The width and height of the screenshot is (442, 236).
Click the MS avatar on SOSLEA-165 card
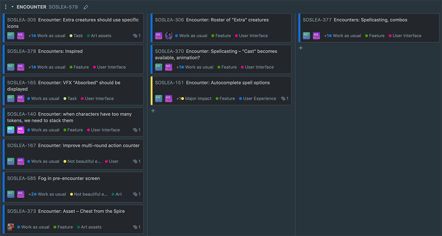click(x=21, y=98)
